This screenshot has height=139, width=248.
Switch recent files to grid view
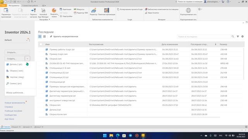[x=45, y=36]
